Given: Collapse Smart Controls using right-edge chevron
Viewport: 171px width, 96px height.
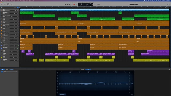Looking at the screenshot, I should coord(169,69).
